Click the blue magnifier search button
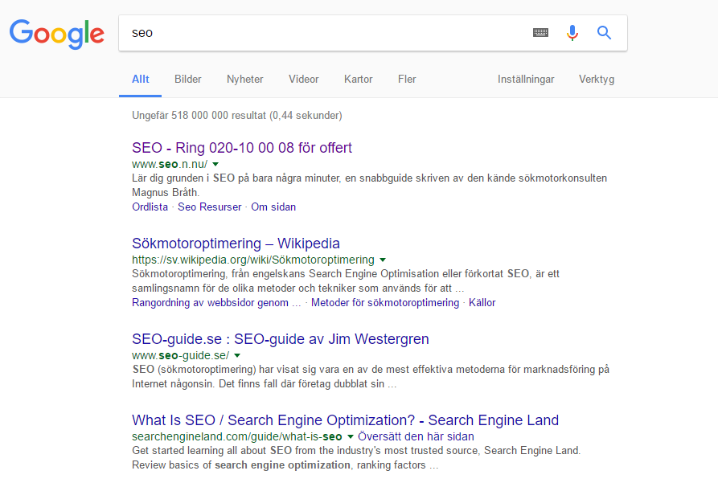The height and width of the screenshot is (483, 718). pos(604,32)
